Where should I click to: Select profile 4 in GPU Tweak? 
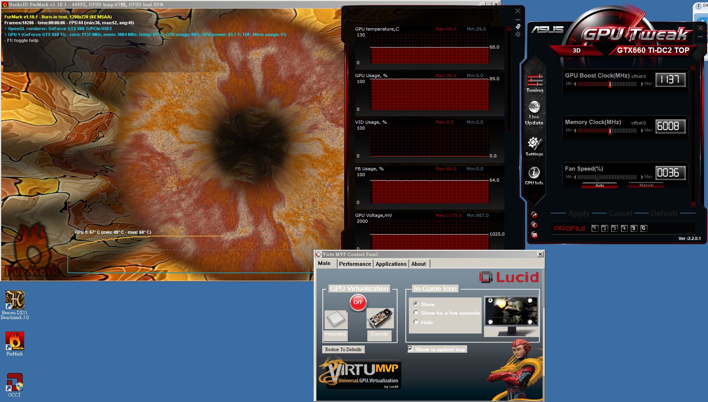(624, 228)
